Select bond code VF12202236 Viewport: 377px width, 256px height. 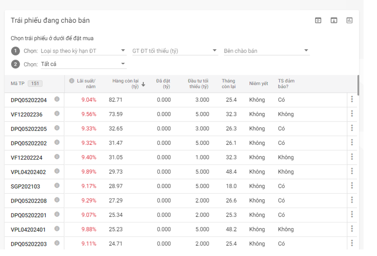pos(26,115)
